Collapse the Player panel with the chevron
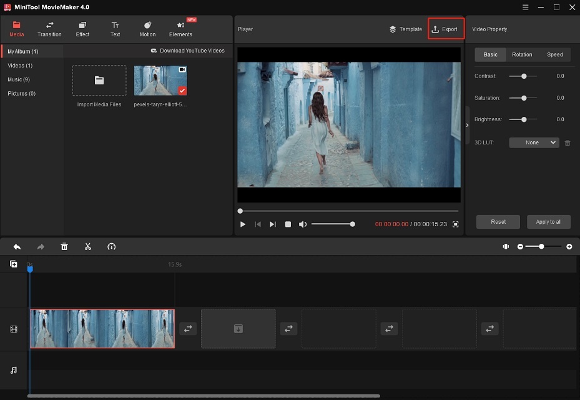 point(467,124)
